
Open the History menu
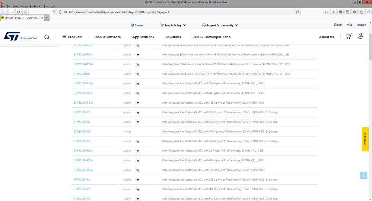pyautogui.click(x=24, y=6)
